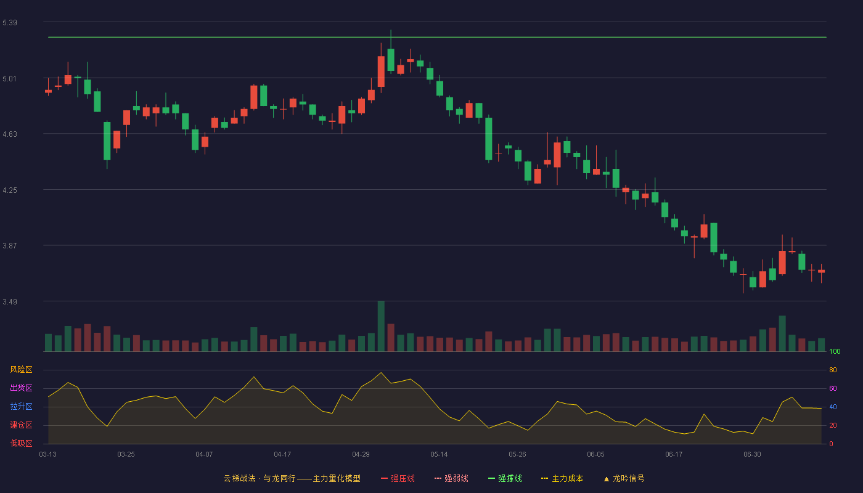863x493 pixels.
Task: Click the horizontal green 强撑线 support line
Action: 437,37
